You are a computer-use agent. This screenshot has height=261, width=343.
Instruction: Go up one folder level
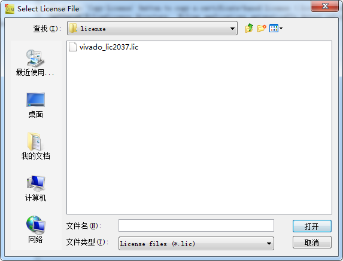point(249,28)
